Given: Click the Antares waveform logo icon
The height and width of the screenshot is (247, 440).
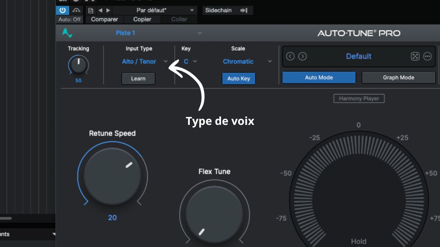Looking at the screenshot, I should click(67, 33).
